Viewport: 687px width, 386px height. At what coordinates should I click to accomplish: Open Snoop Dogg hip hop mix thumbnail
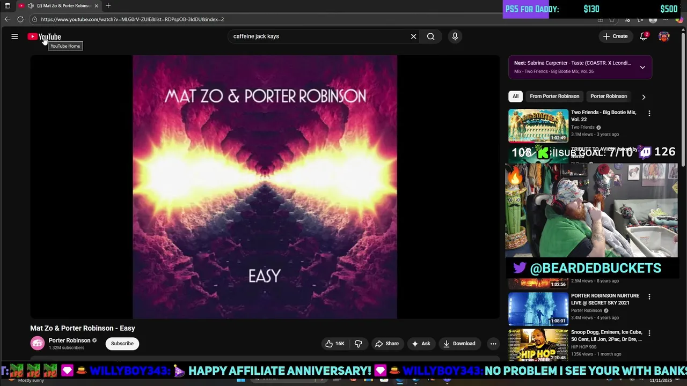[538, 345]
